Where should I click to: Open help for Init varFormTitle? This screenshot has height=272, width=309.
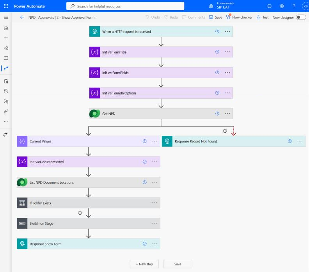[x=217, y=52]
